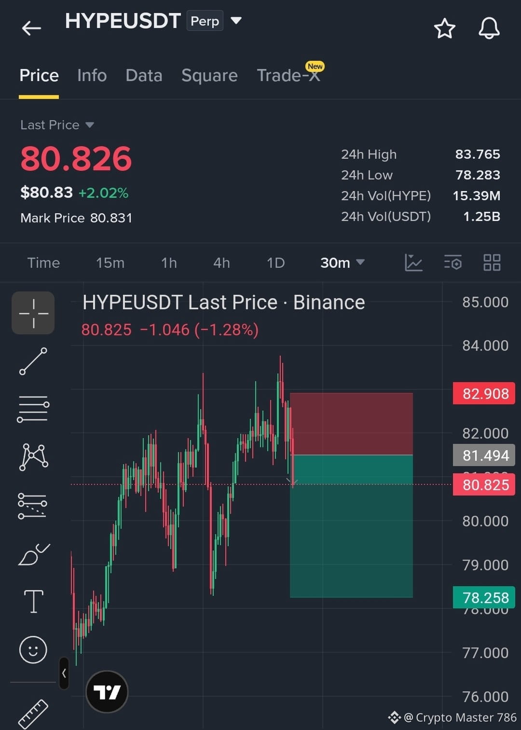Image resolution: width=521 pixels, height=730 pixels.
Task: Click the take-profit zone of the short position
Action: 351,526
